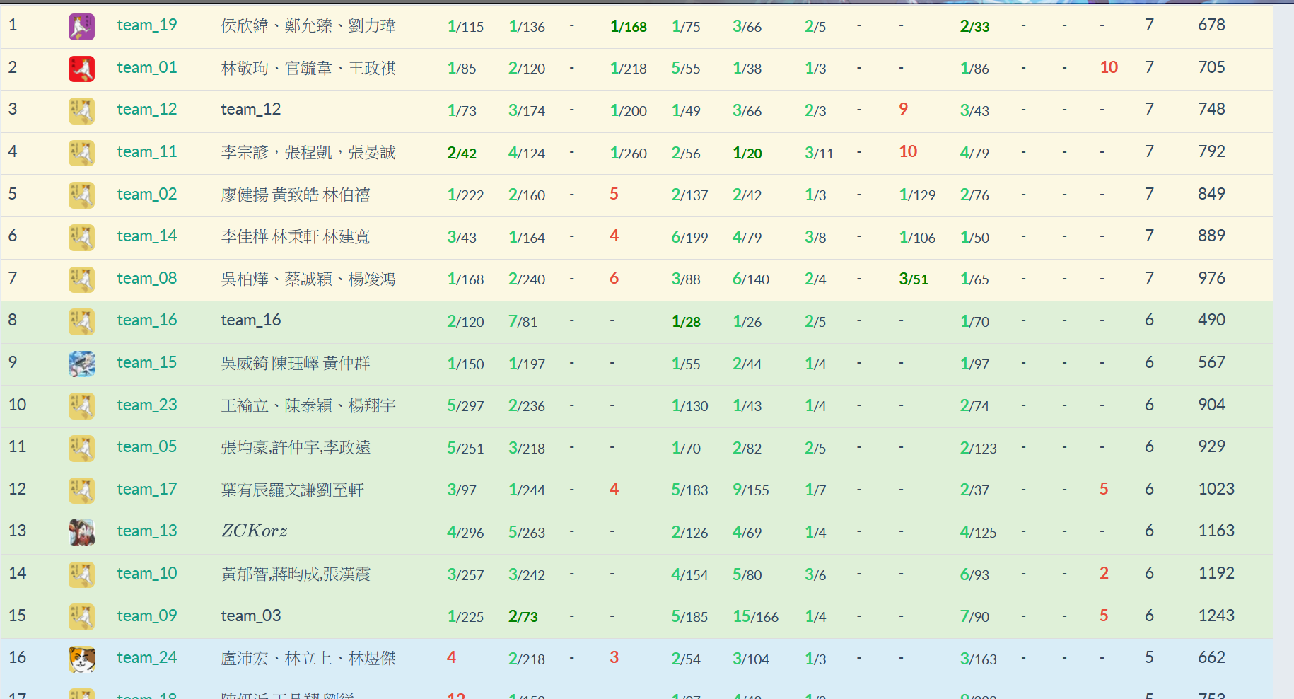
Task: Open team_17's 9/155 submission result
Action: (x=751, y=490)
